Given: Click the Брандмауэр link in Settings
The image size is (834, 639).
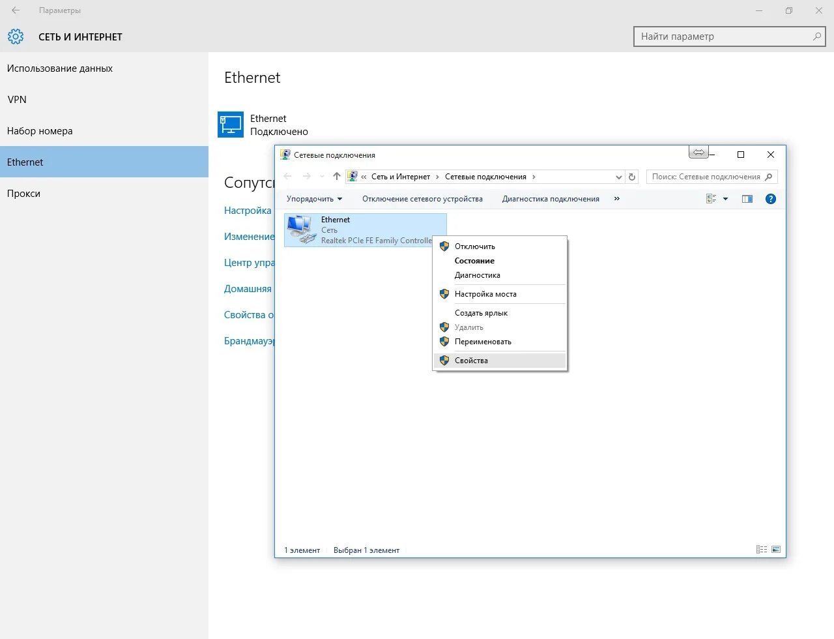Looking at the screenshot, I should pyautogui.click(x=250, y=341).
